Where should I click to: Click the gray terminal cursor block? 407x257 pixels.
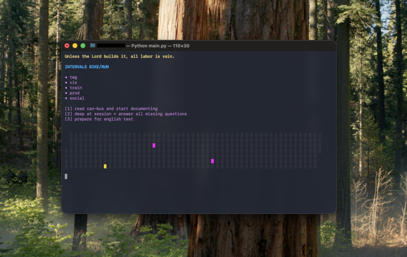(66, 176)
